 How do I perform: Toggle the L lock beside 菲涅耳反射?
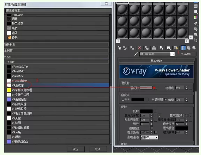point(190,116)
